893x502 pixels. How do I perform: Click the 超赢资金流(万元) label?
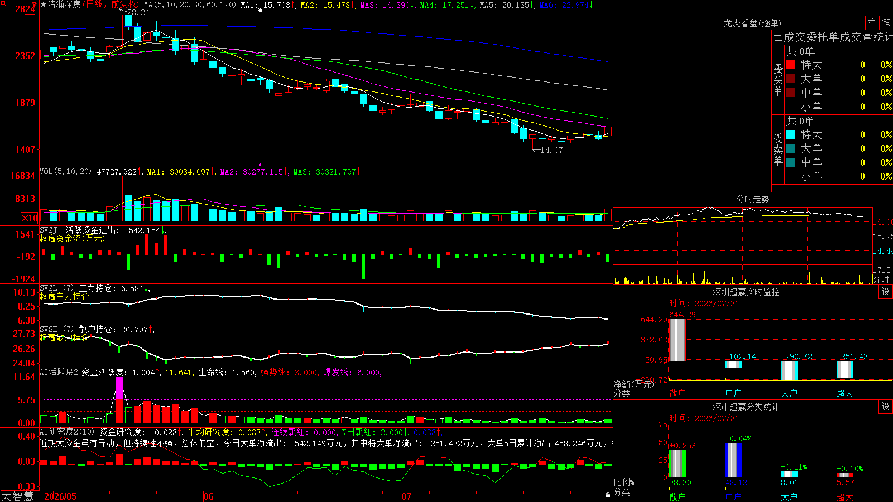click(x=72, y=238)
